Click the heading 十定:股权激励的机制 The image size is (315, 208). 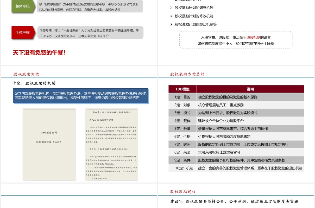[x=34, y=83]
